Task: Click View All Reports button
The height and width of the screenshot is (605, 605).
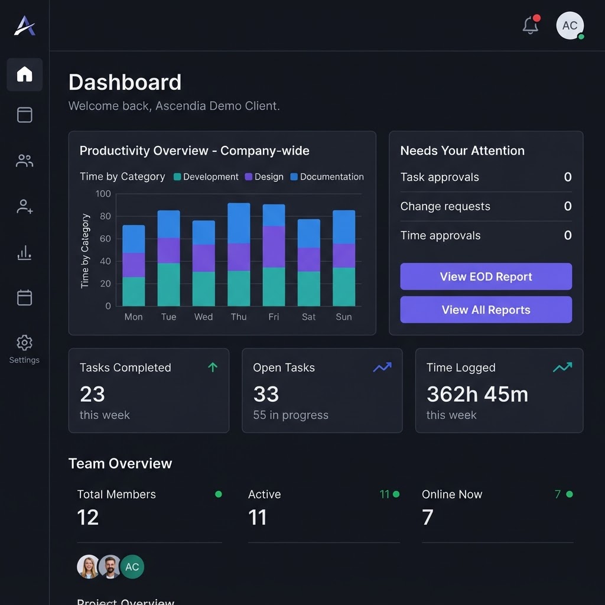Action: [x=486, y=310]
